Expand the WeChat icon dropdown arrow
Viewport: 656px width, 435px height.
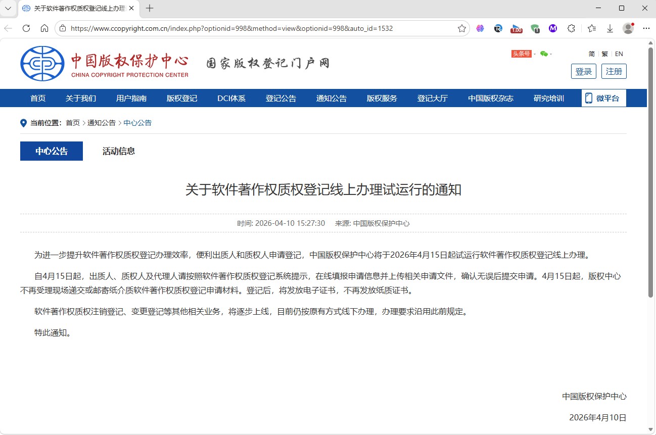pyautogui.click(x=550, y=54)
